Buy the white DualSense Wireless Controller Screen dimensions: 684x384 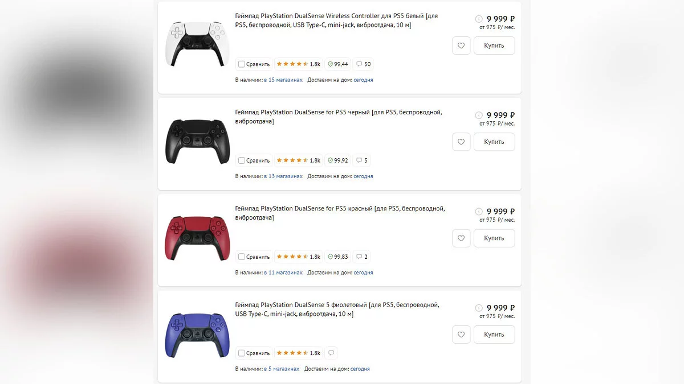coord(494,46)
